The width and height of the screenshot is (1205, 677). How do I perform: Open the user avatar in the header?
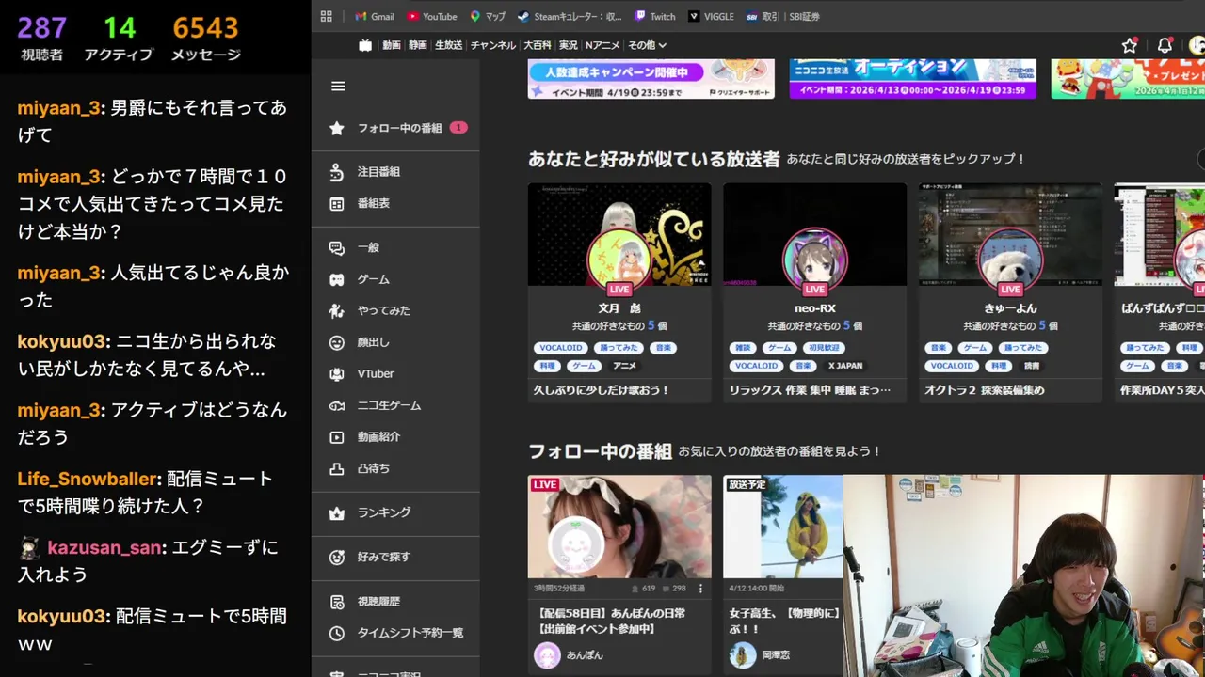1197,45
